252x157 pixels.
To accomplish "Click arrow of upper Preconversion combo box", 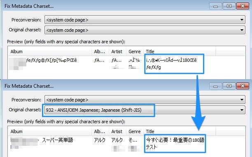I will click(x=242, y=20).
